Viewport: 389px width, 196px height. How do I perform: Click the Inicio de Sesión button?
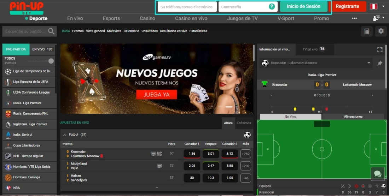[304, 6]
